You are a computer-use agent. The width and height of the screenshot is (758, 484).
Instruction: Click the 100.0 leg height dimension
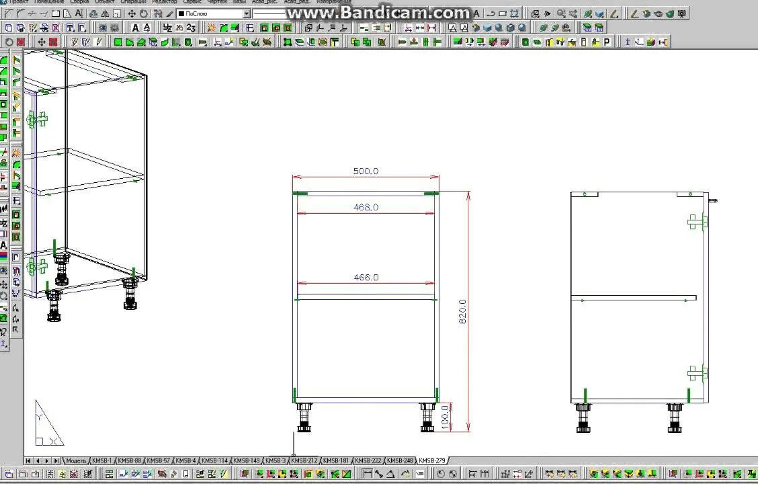(446, 417)
